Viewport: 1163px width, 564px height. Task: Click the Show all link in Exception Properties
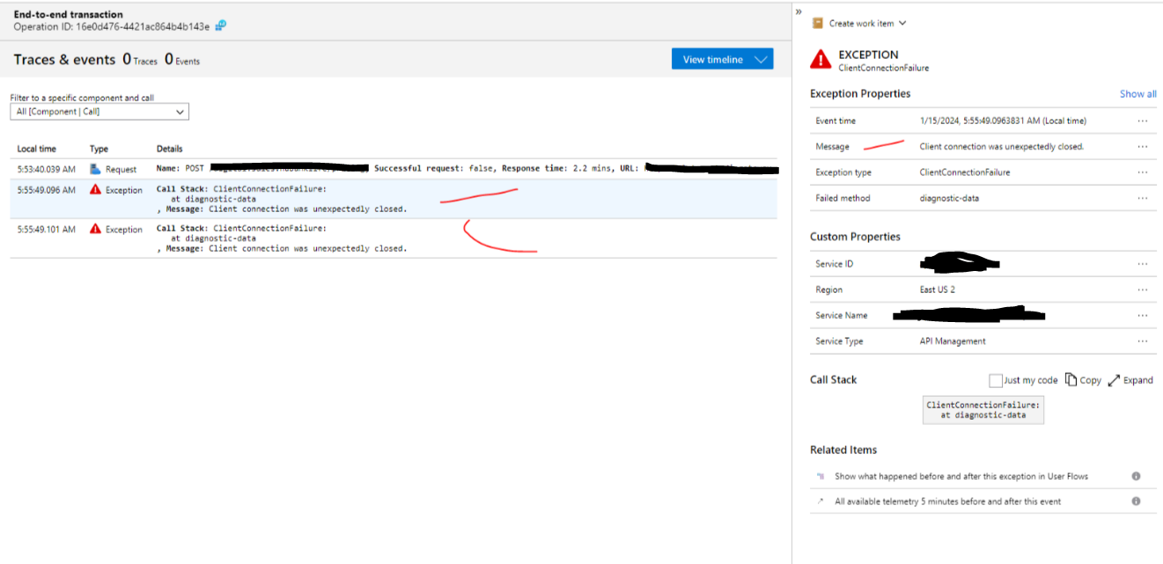click(1137, 93)
